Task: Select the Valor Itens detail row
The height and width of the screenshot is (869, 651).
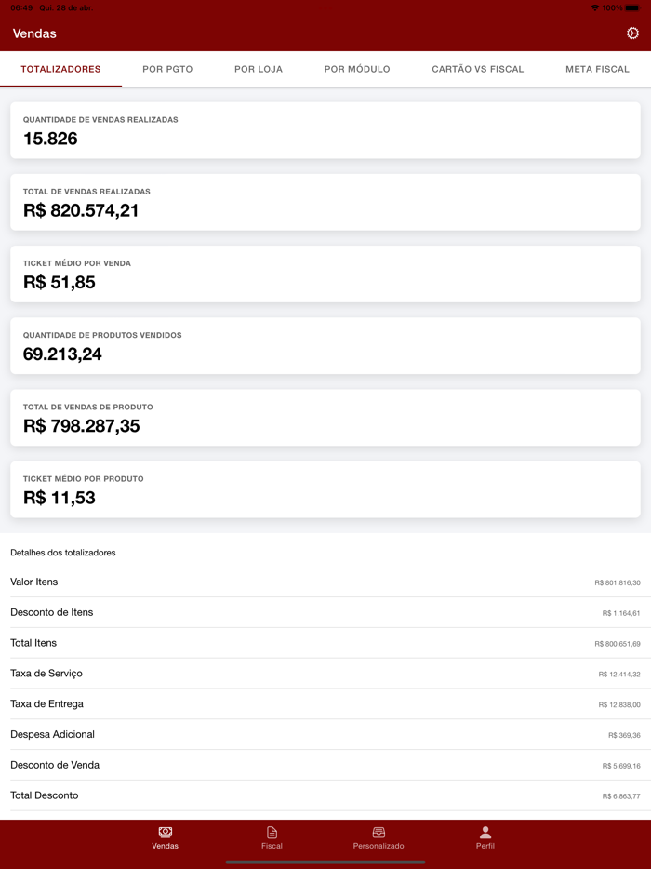Action: pos(325,581)
